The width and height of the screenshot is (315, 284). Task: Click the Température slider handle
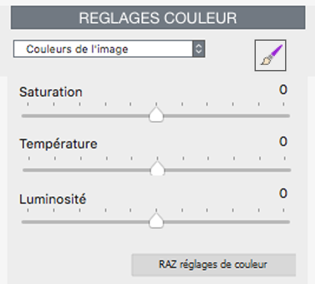(157, 169)
